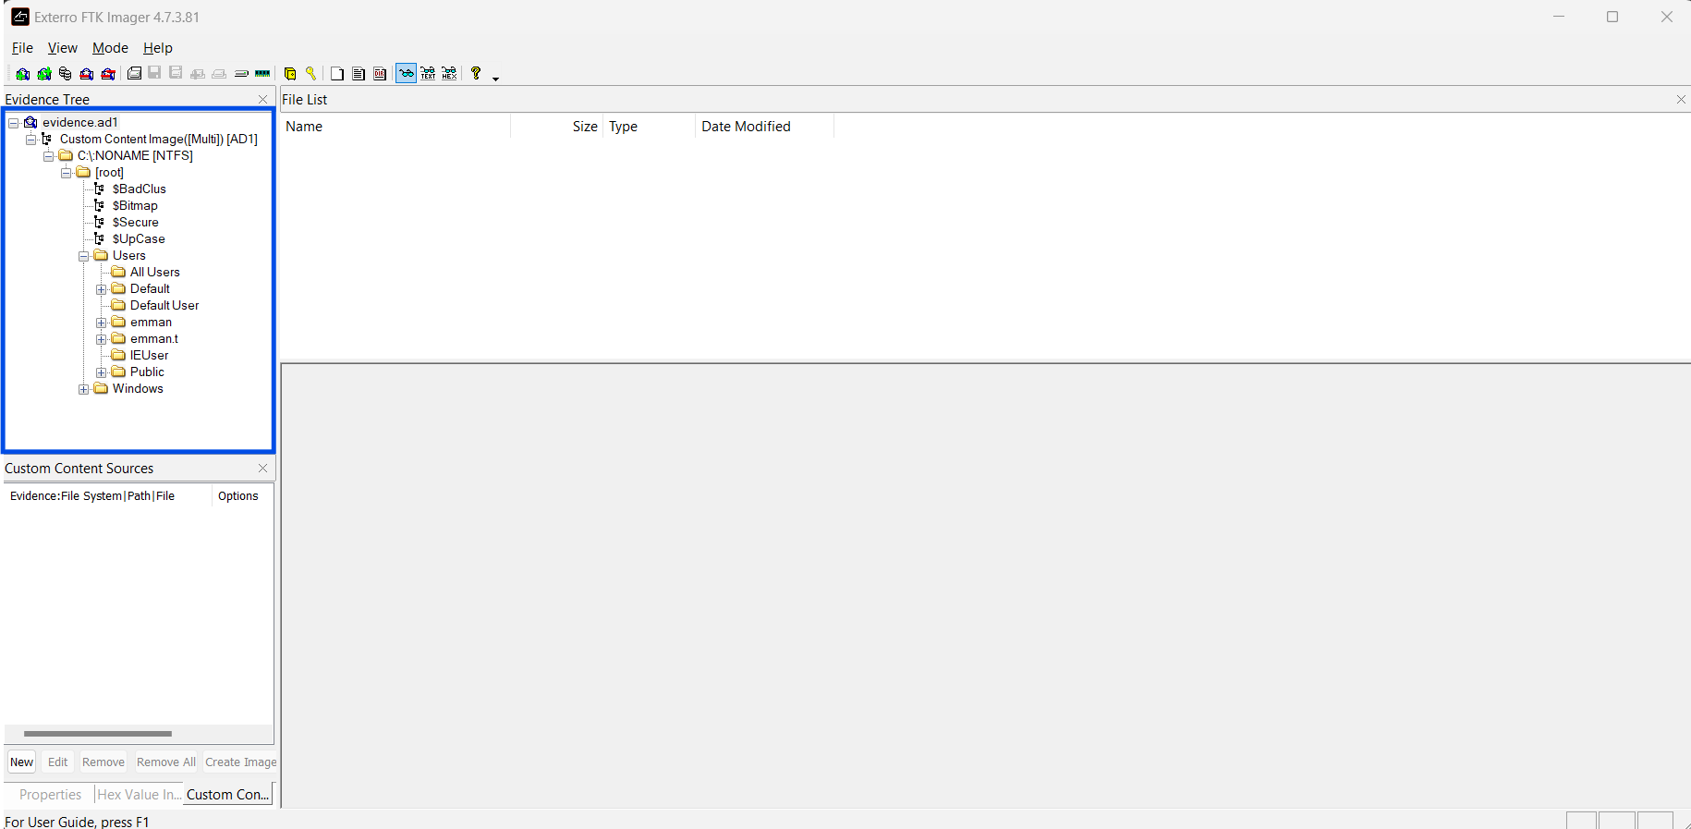Viewport: 1691px width, 829px height.
Task: Toggle automatic file view glasses icon
Action: point(407,74)
